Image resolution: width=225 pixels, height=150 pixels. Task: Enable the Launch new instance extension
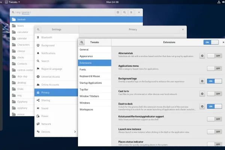click(x=213, y=132)
